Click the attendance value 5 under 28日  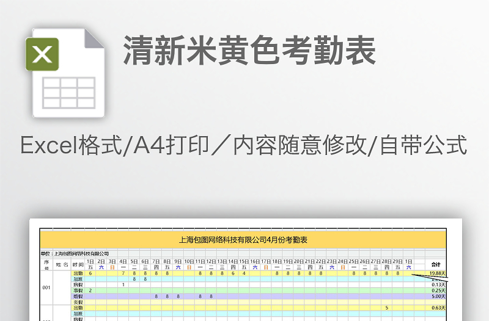[387, 308]
